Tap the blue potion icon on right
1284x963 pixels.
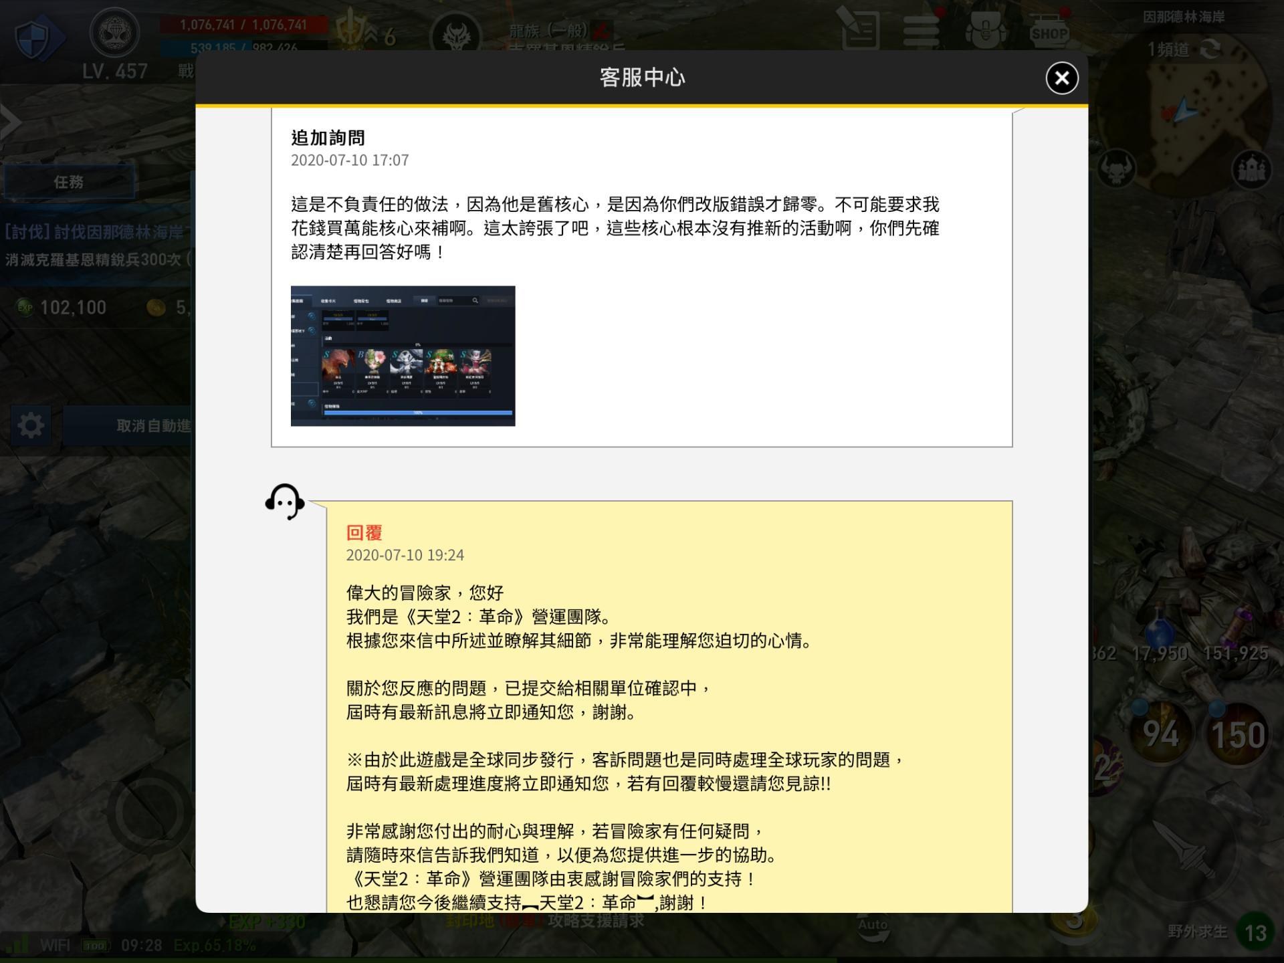click(x=1159, y=626)
